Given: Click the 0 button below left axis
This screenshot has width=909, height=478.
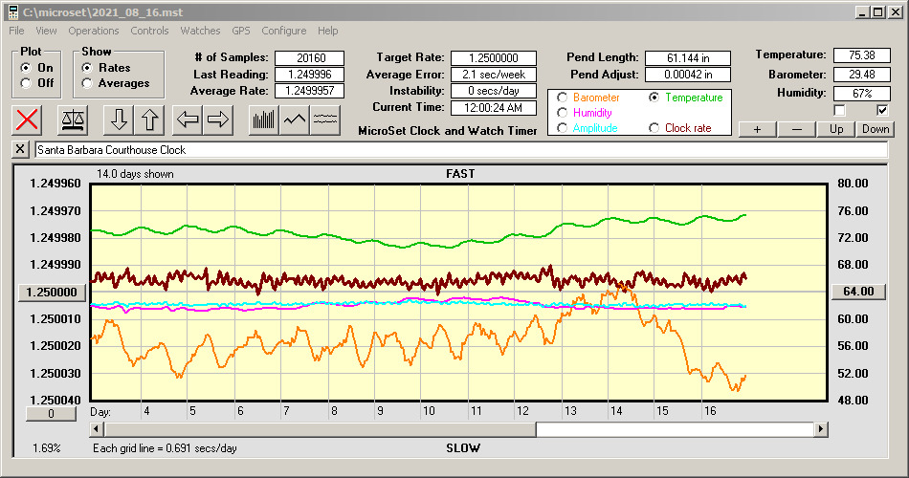Looking at the screenshot, I should pos(51,414).
